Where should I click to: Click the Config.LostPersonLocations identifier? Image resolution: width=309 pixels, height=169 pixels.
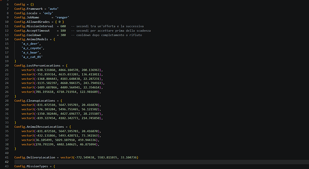(37, 65)
